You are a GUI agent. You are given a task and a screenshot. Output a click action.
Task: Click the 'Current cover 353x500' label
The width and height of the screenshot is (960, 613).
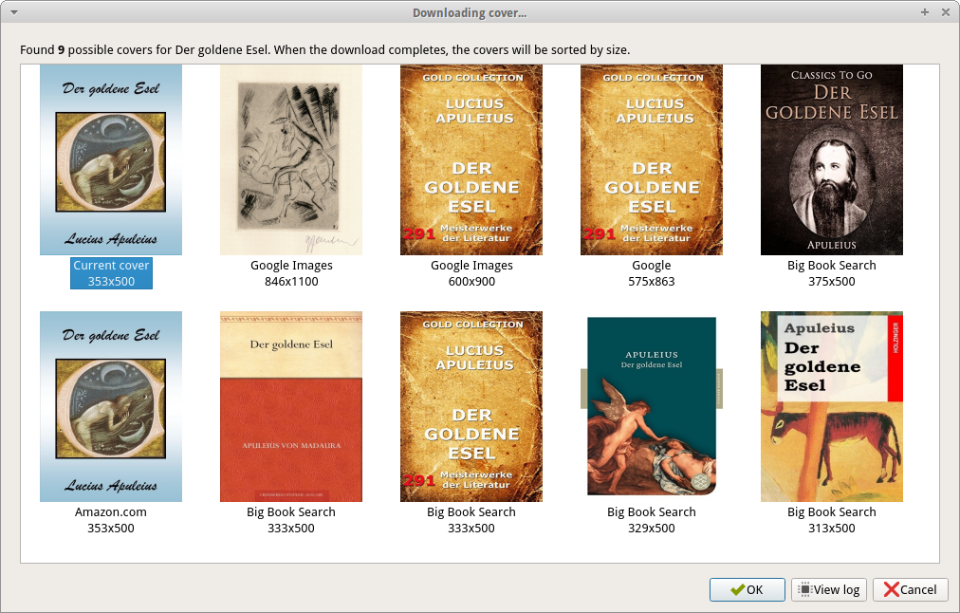pyautogui.click(x=111, y=273)
